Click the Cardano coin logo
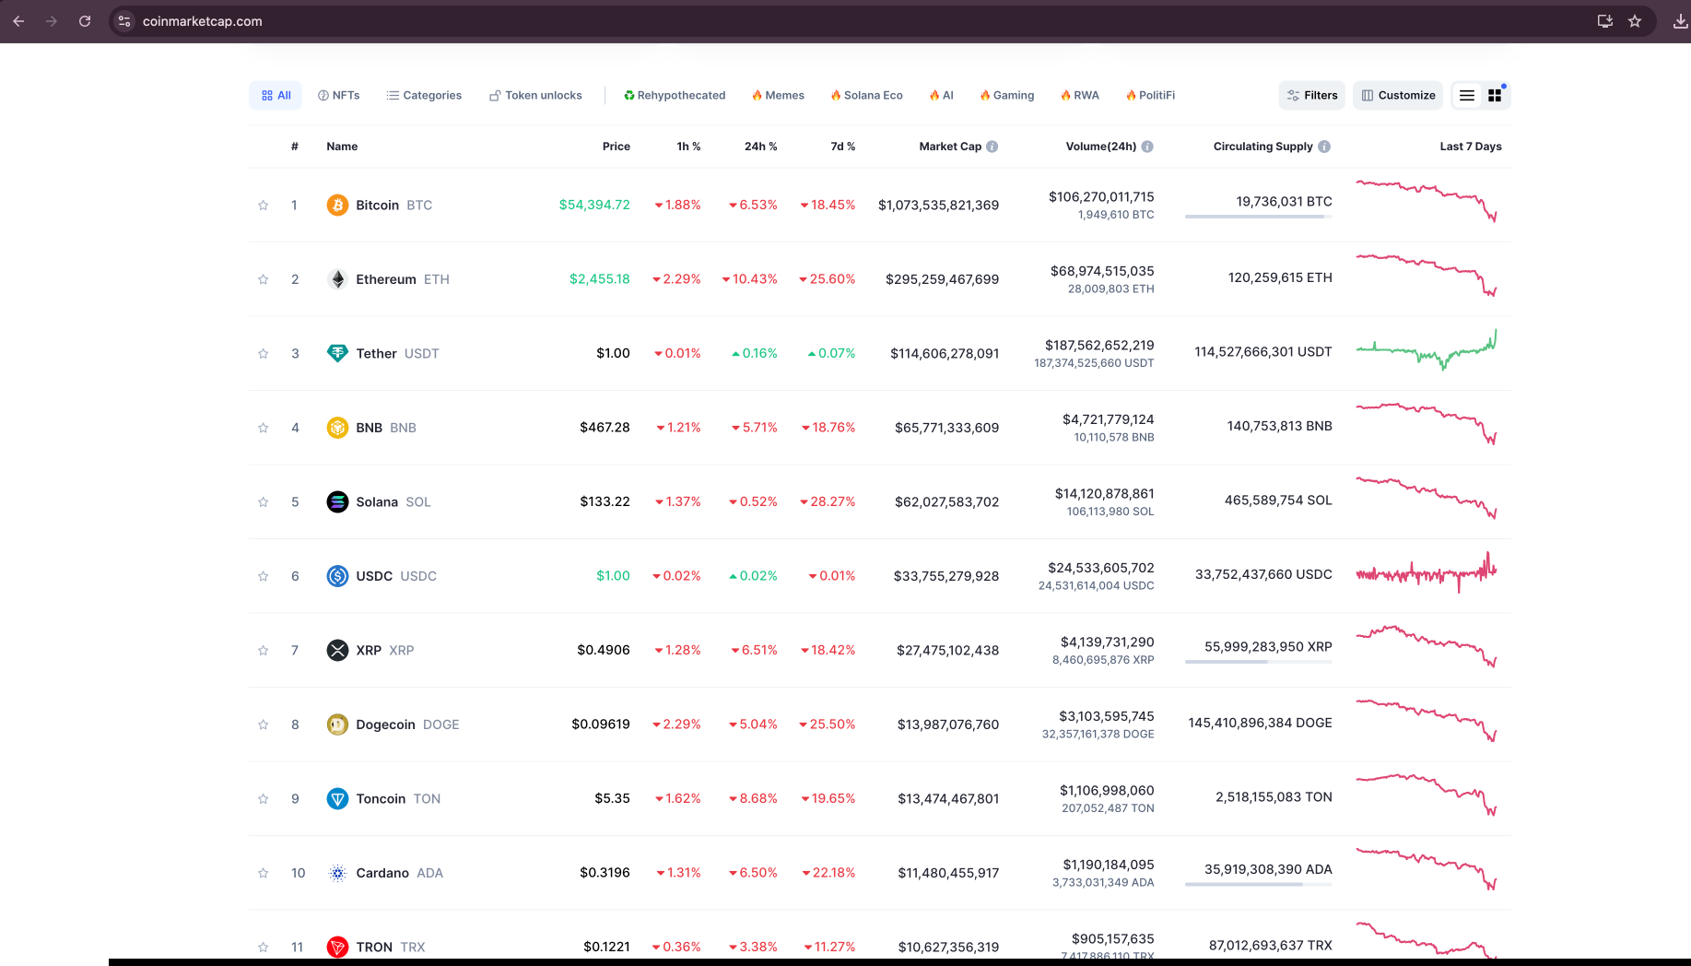 (337, 873)
